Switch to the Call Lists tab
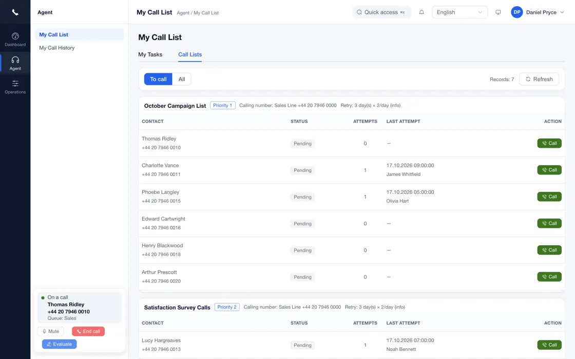The image size is (575, 359). [x=190, y=54]
